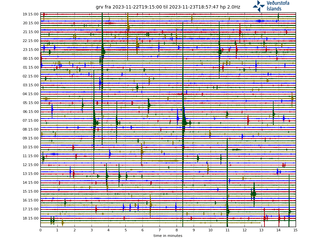The image size is (336, 252).
Task: Click the 18:15:00 row label
Action: point(31,218)
